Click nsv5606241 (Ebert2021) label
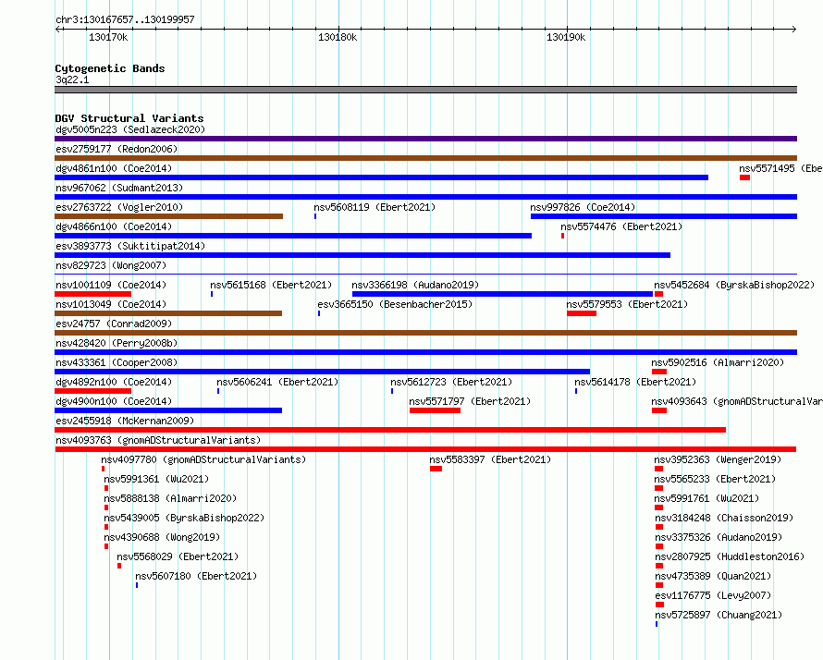 click(277, 382)
